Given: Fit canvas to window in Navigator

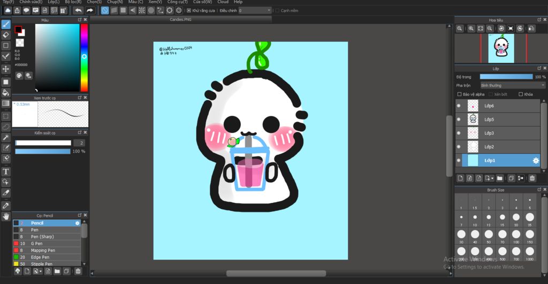Looking at the screenshot, I should 481,29.
